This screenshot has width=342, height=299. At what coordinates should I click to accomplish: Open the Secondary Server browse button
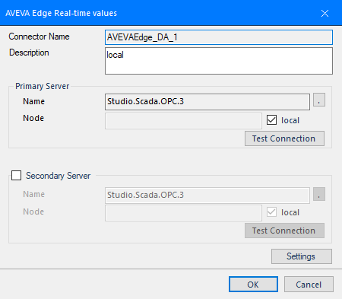(x=319, y=194)
